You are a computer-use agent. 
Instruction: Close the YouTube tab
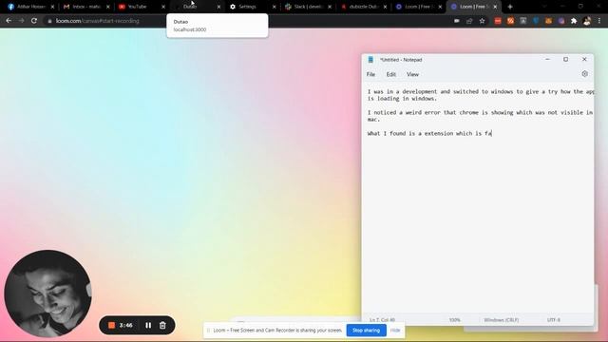tap(163, 7)
